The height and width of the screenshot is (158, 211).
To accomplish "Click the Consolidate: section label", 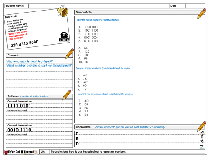I will (x=84, y=127).
